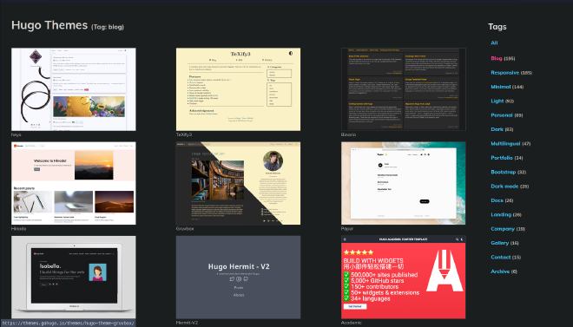Open the Academic starter template thumbnail
Viewport: 573px width, 327px height.
click(404, 277)
